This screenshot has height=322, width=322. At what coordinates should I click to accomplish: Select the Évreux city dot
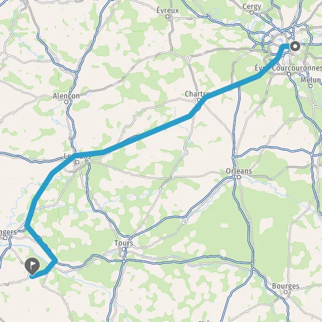tap(167, 17)
